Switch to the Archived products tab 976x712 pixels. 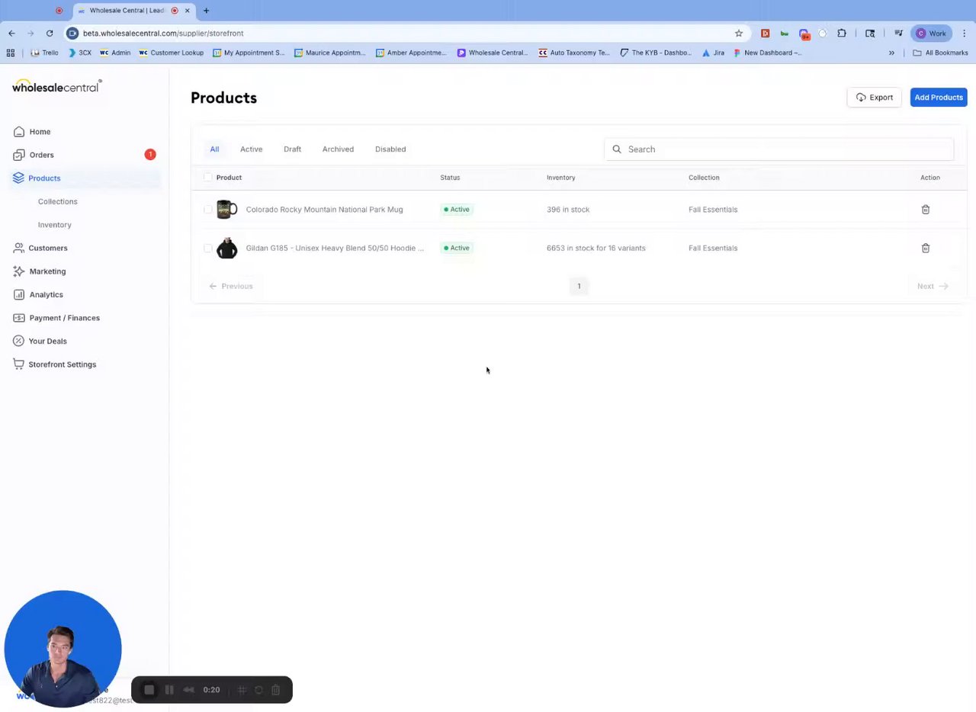click(x=338, y=149)
